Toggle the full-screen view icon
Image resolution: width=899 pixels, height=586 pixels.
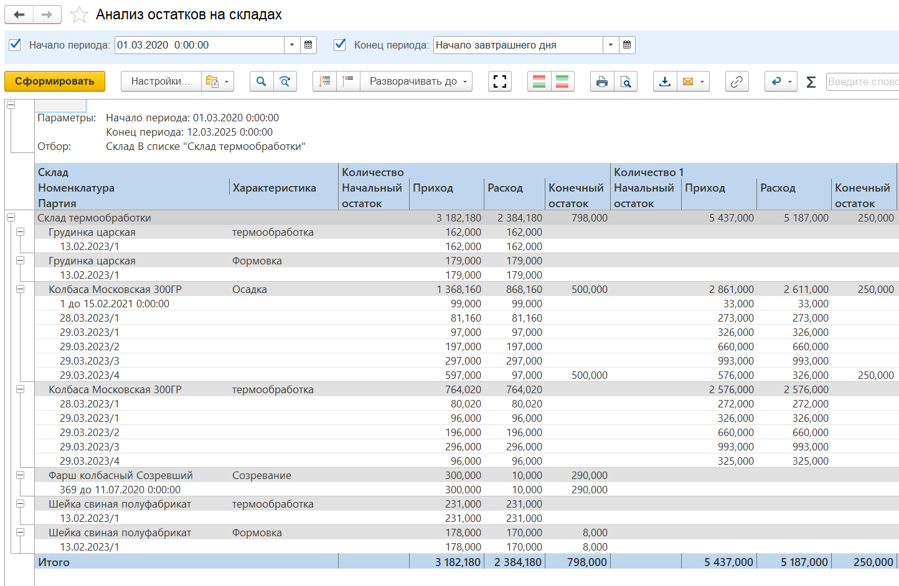[x=500, y=81]
